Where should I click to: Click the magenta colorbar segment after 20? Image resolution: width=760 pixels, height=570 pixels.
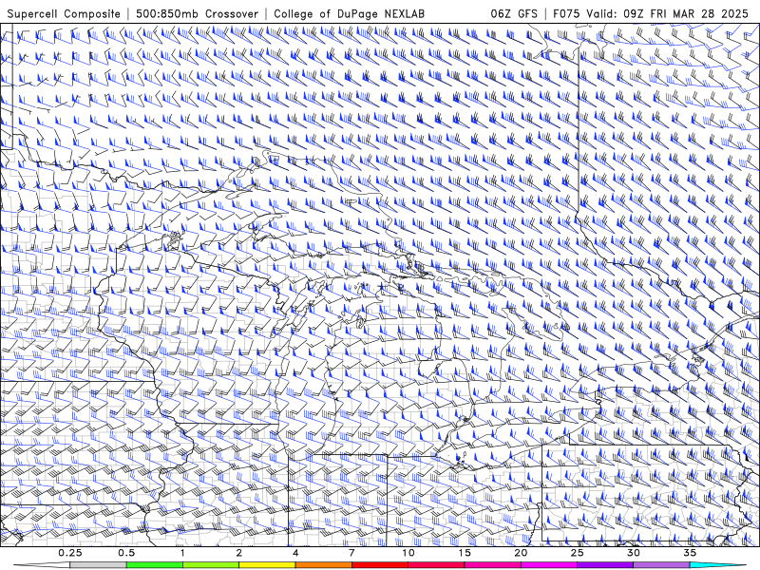pyautogui.click(x=549, y=565)
